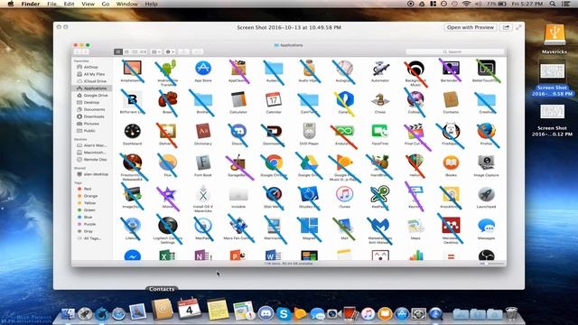Open Notification Center list icon
The image size is (578, 325).
[566, 4]
